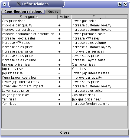Select the US gas price rises row
This screenshot has height=138, width=130.
click(64, 95)
